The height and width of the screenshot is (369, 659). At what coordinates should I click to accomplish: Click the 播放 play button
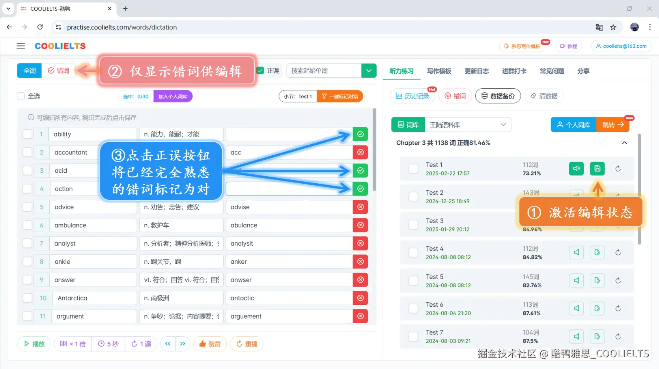34,344
